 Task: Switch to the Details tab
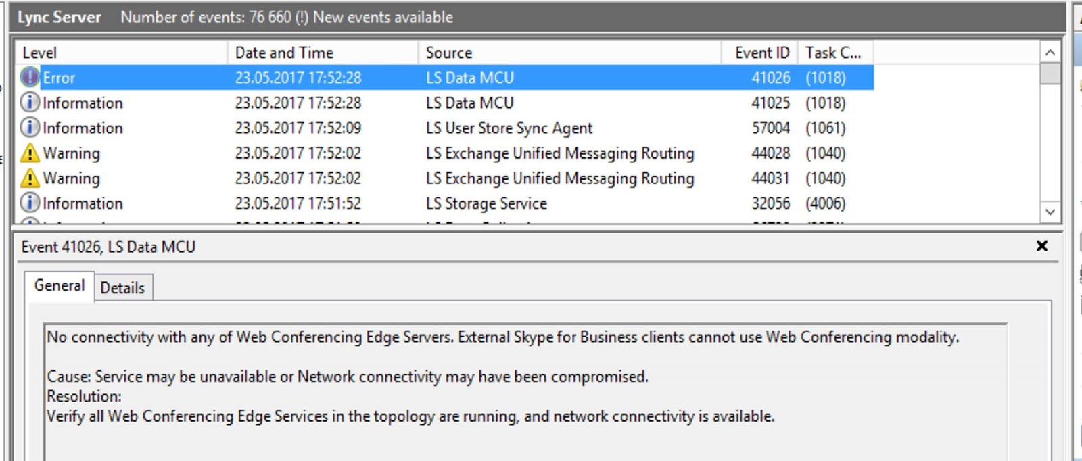click(x=122, y=288)
